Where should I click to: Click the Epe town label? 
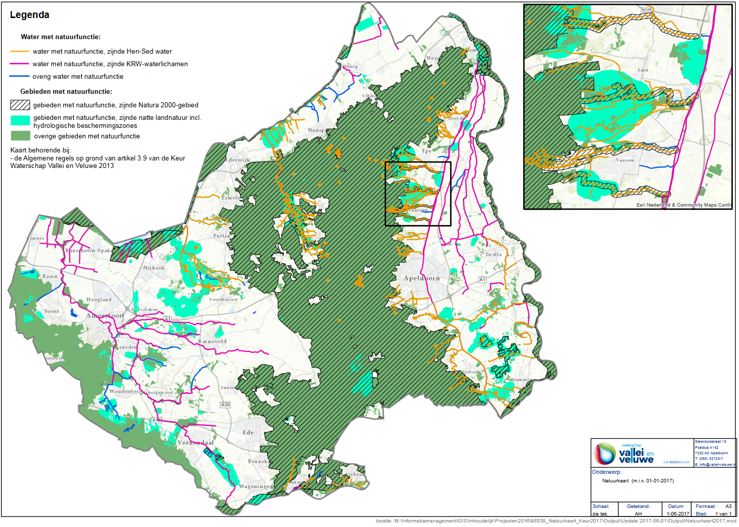point(427,151)
